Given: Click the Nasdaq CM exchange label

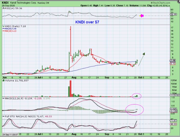Looking at the screenshot, I should click(x=43, y=3).
